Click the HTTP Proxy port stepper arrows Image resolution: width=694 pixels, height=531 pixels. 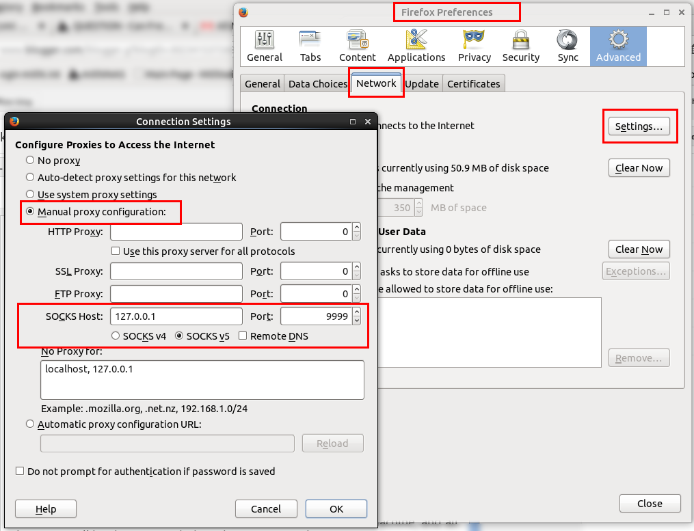pos(357,232)
